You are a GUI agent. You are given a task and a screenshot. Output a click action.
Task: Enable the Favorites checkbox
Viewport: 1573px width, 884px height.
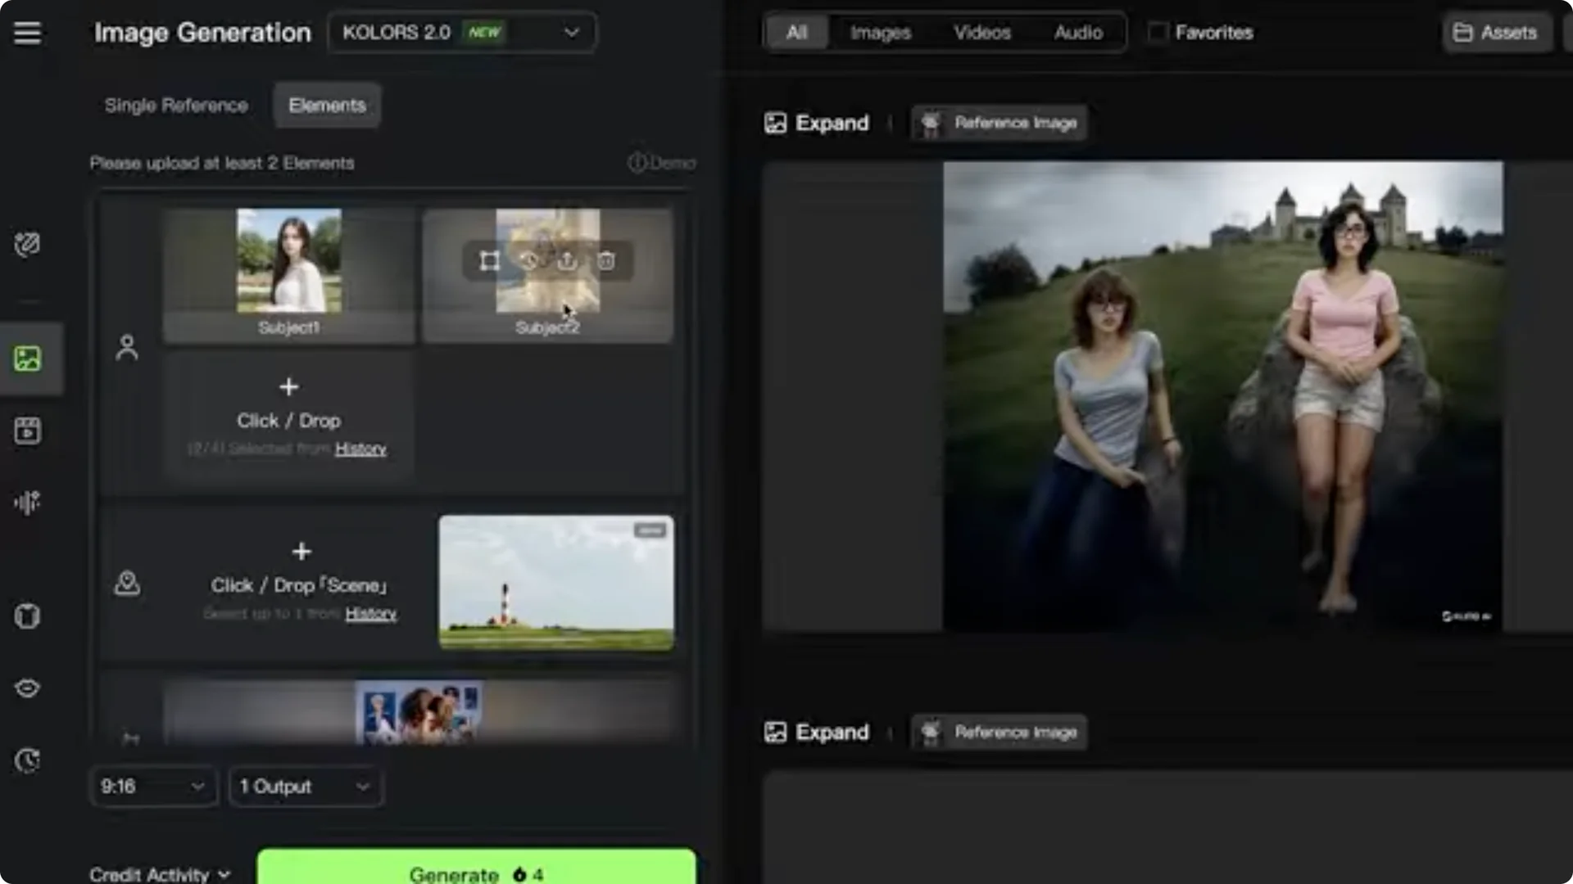click(1157, 32)
